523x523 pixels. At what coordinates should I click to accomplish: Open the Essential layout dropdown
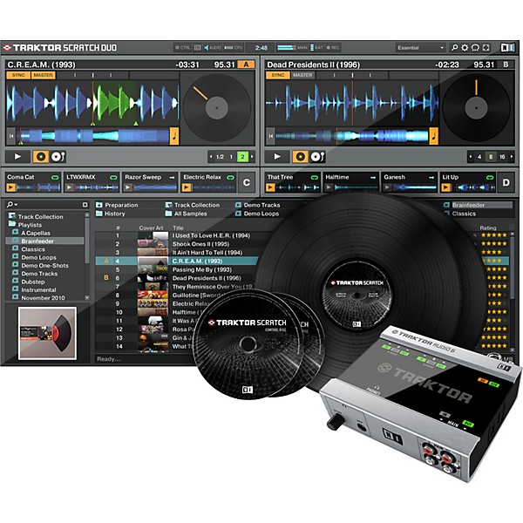[421, 48]
